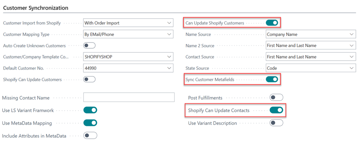Image resolution: width=359 pixels, height=142 pixels.
Task: Expand Customer Mapping Type dropdown
Action: (169, 34)
